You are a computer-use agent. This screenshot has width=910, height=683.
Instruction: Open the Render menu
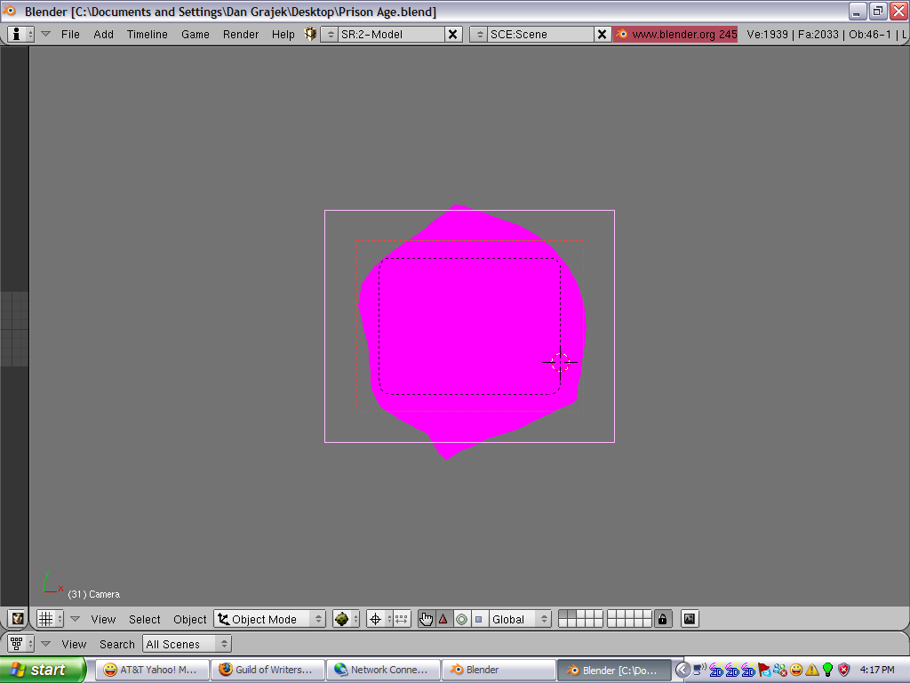(240, 35)
